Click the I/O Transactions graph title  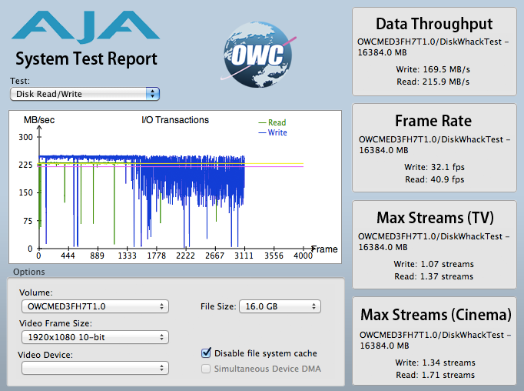[x=175, y=120]
